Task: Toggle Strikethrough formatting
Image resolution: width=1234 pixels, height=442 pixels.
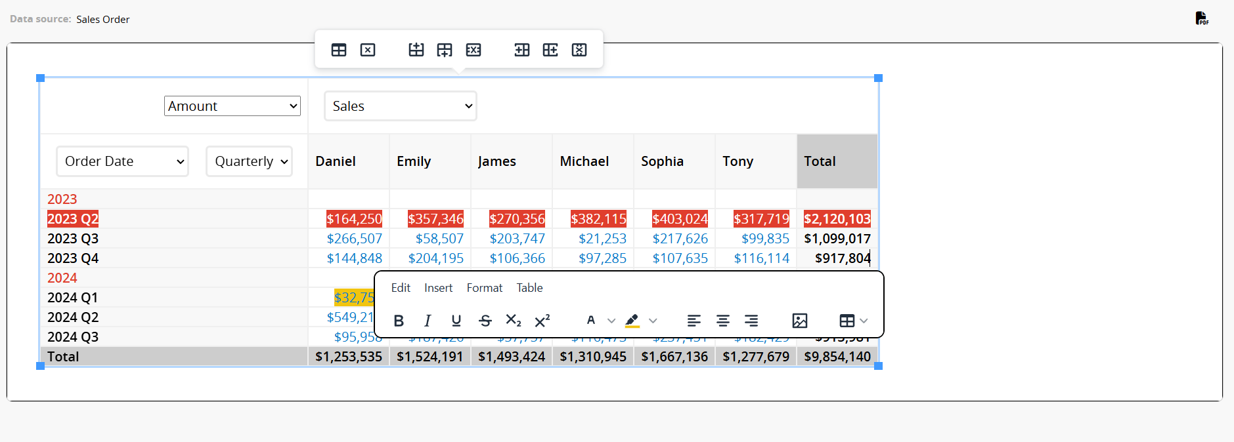Action: click(x=485, y=321)
